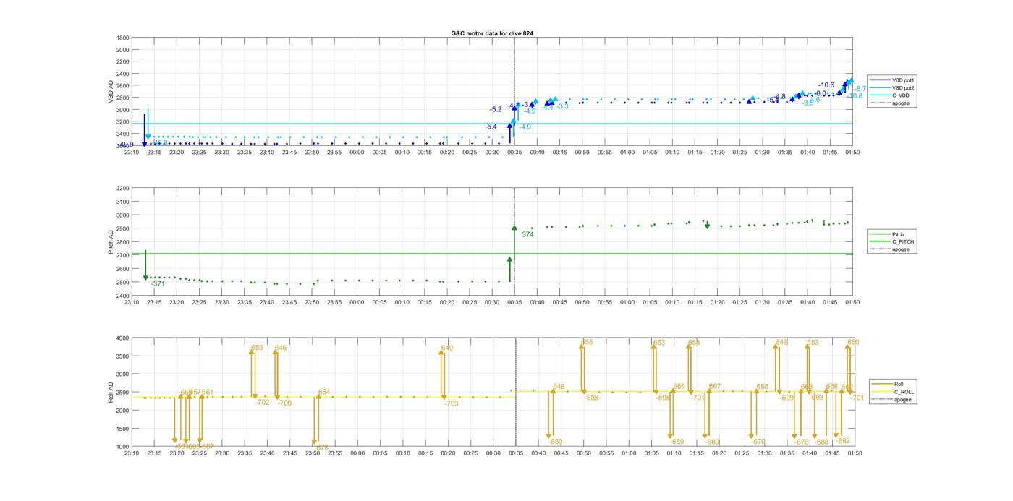Click the "Pitch AD" y-axis label
This screenshot has height=501, width=1013.
(x=111, y=242)
